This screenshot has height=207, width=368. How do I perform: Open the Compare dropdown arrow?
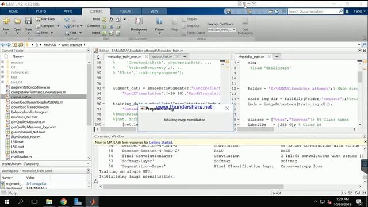pyautogui.click(x=58, y=26)
